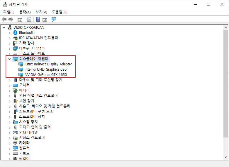Select the 카메라 label
The image size is (229, 167).
coord(24,143)
